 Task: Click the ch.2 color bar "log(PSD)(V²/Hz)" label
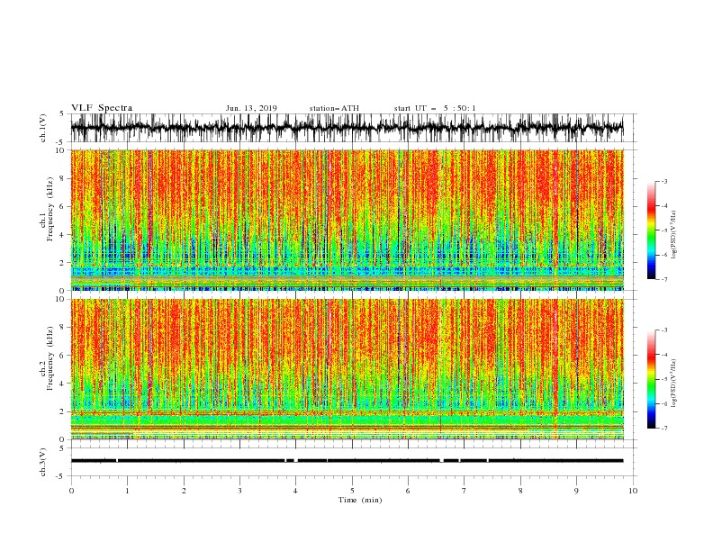point(674,384)
